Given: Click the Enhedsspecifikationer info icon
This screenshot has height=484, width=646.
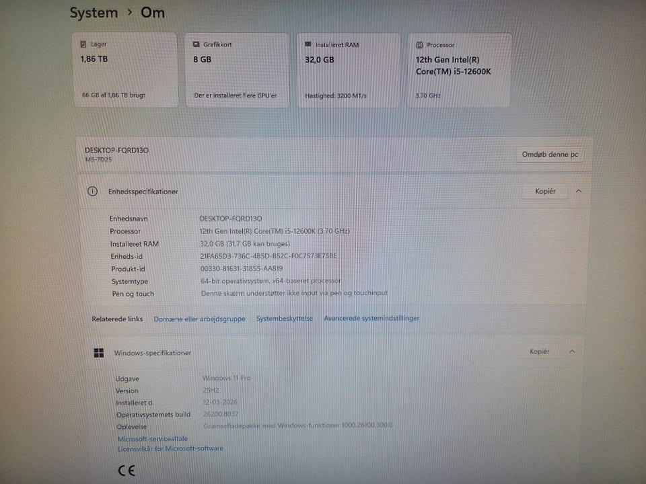Looking at the screenshot, I should 92,192.
